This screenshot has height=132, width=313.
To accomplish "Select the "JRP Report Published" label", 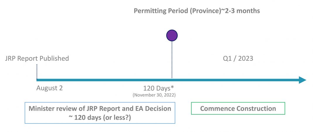I will [x=37, y=58].
